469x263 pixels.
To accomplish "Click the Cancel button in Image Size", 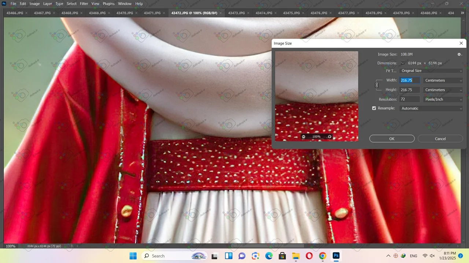I will coord(440,139).
